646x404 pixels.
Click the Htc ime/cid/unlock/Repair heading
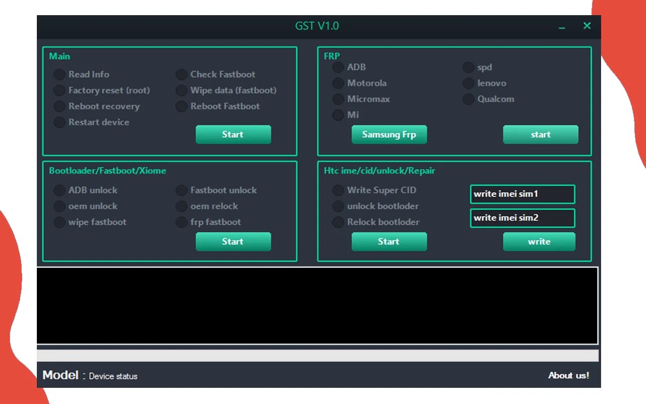tap(380, 171)
